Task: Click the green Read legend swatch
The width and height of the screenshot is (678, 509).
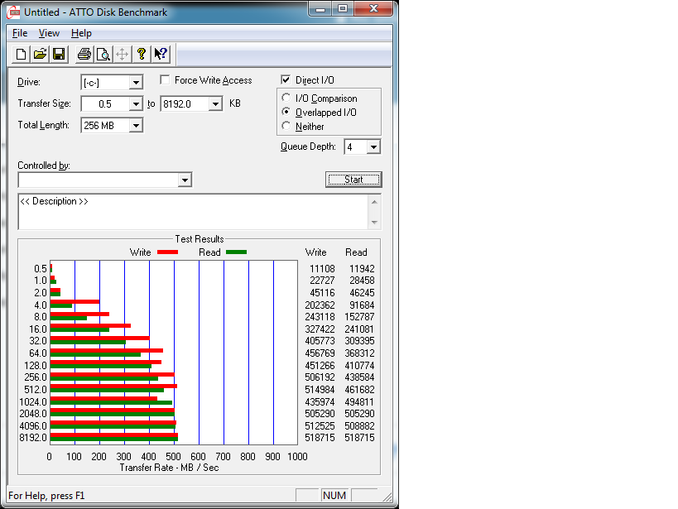Action: point(237,252)
